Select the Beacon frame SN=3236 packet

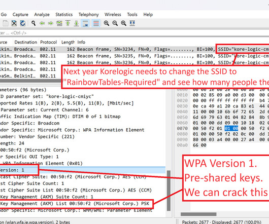(x=134, y=63)
